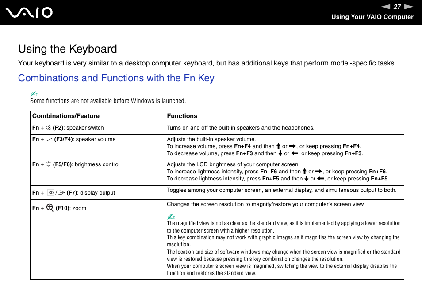Click Changes the screen resolution text

click(x=266, y=204)
